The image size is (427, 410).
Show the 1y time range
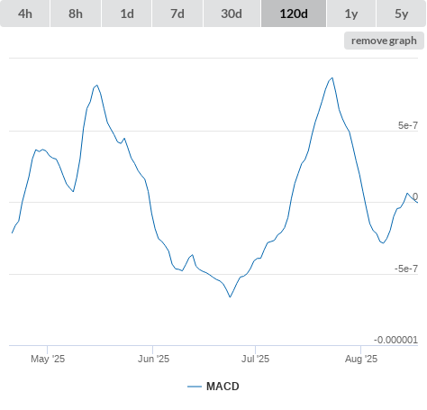351,14
